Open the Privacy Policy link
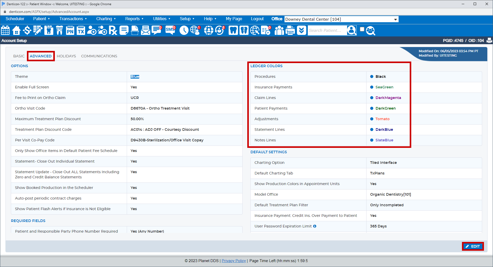The width and height of the screenshot is (493, 267). (x=234, y=261)
